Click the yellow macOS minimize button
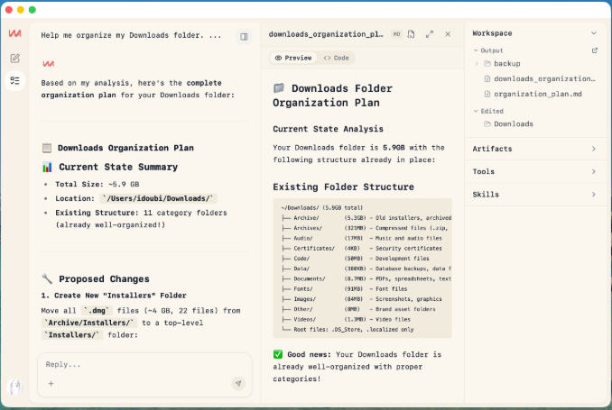 click(21, 10)
